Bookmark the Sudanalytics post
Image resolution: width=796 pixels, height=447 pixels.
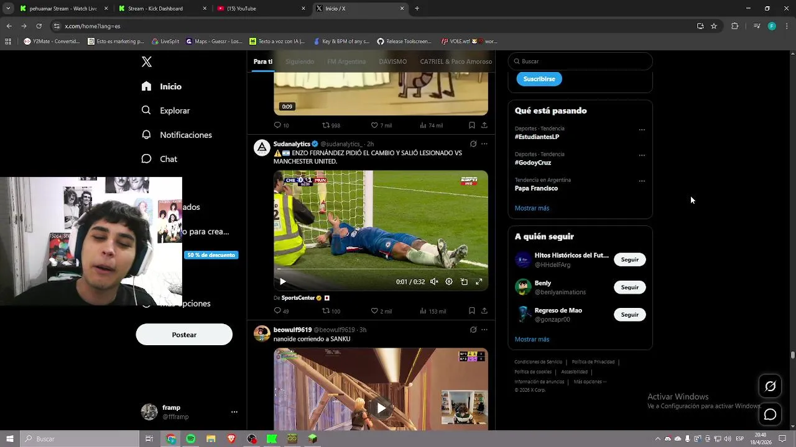[472, 311]
